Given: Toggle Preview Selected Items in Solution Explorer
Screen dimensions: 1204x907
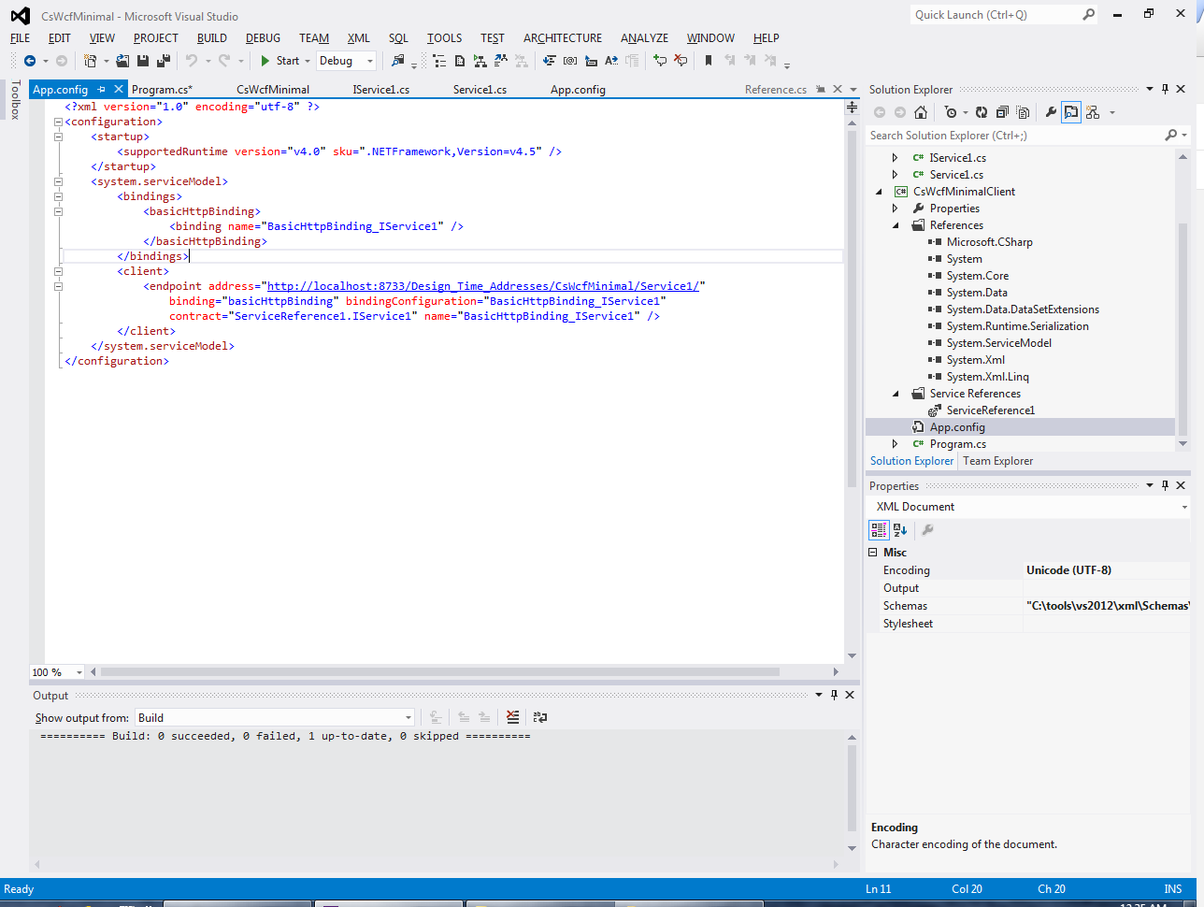Looking at the screenshot, I should click(x=1071, y=112).
